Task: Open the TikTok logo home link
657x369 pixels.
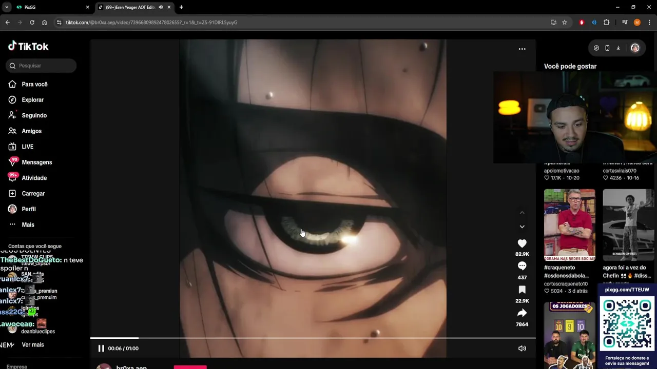Action: 28,46
